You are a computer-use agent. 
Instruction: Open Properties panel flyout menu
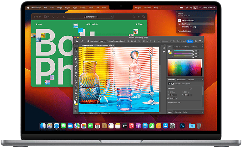[x=202, y=80]
